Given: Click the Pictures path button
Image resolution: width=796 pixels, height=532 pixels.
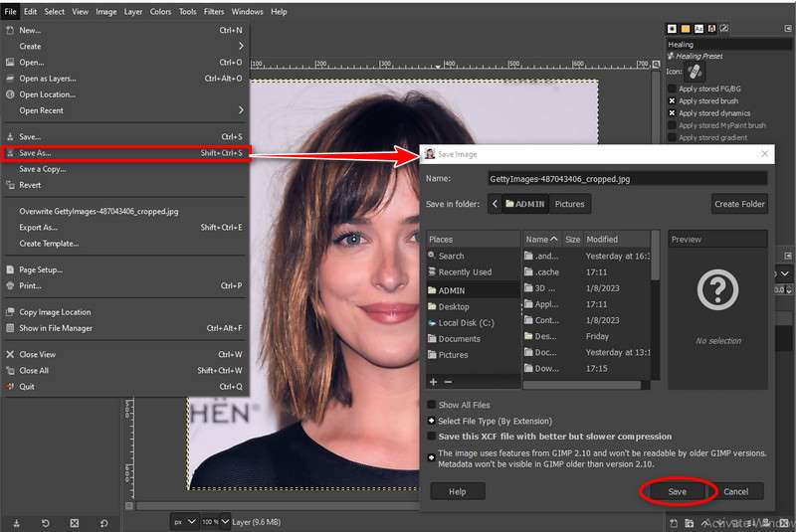Looking at the screenshot, I should coord(569,204).
